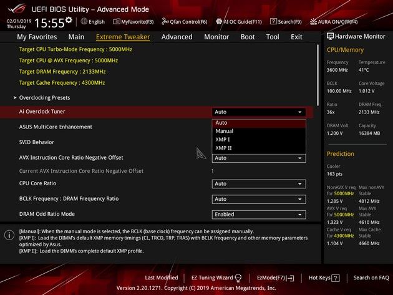This screenshot has width=393, height=295.
Task: Click Target Cache Frequency : 4300MHz text
Action: [x=62, y=83]
